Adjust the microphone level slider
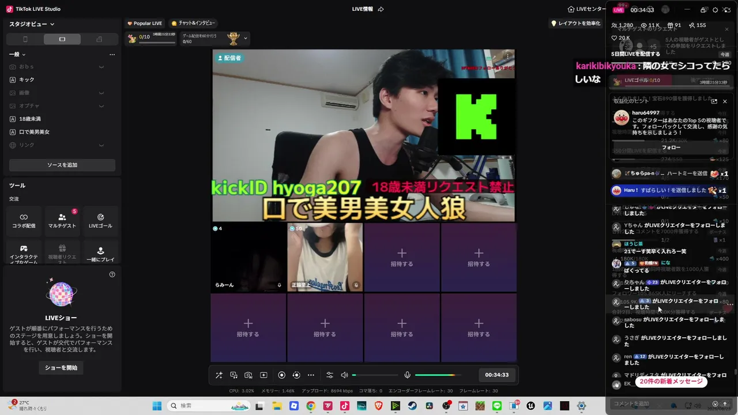Viewport: 738px width, 415px height. pyautogui.click(x=438, y=375)
